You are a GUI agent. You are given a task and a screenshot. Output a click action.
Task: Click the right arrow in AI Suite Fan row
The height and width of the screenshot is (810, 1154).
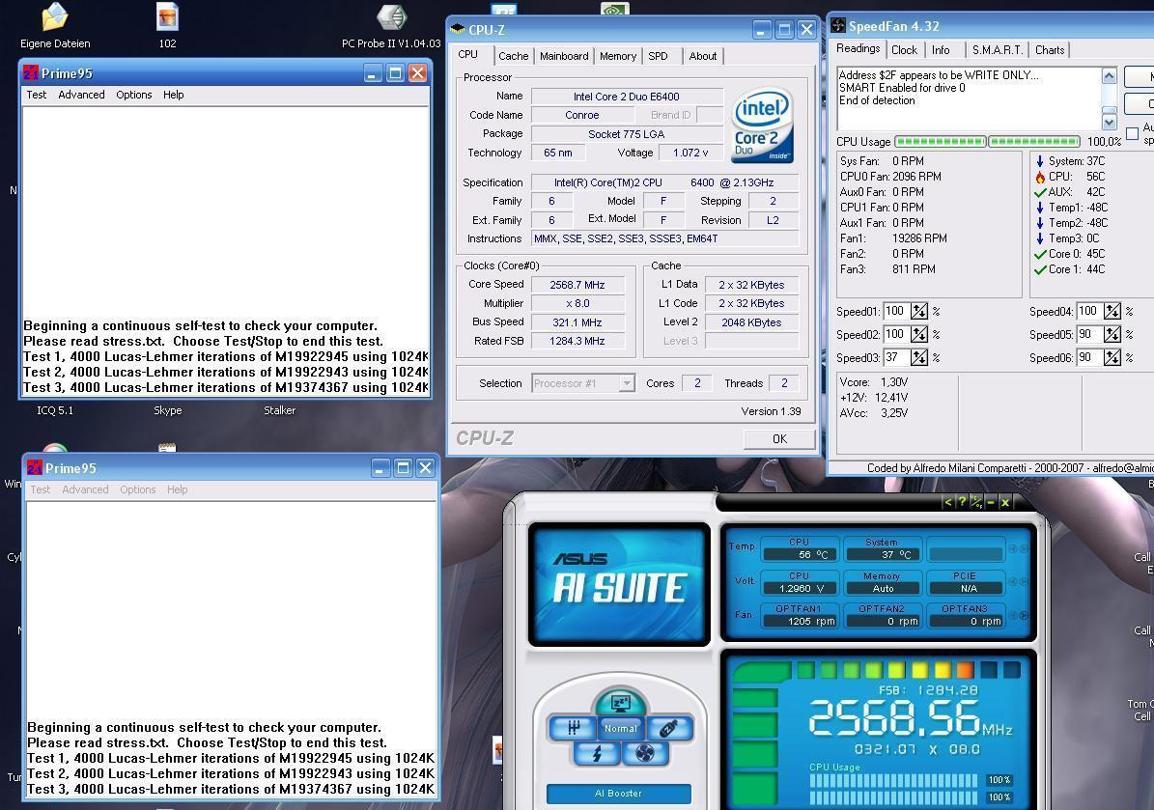(x=1024, y=615)
